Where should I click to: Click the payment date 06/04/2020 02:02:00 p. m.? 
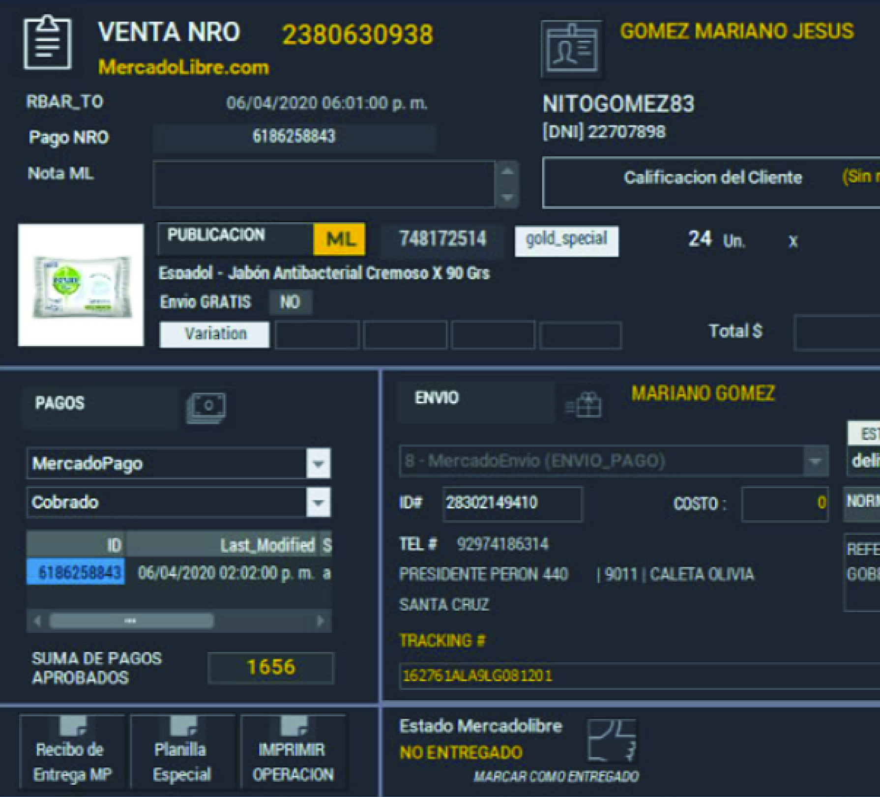pyautogui.click(x=226, y=573)
